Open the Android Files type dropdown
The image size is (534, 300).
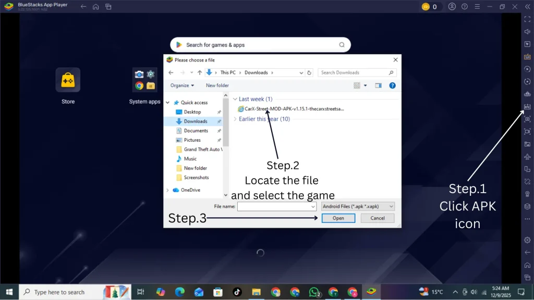point(358,206)
